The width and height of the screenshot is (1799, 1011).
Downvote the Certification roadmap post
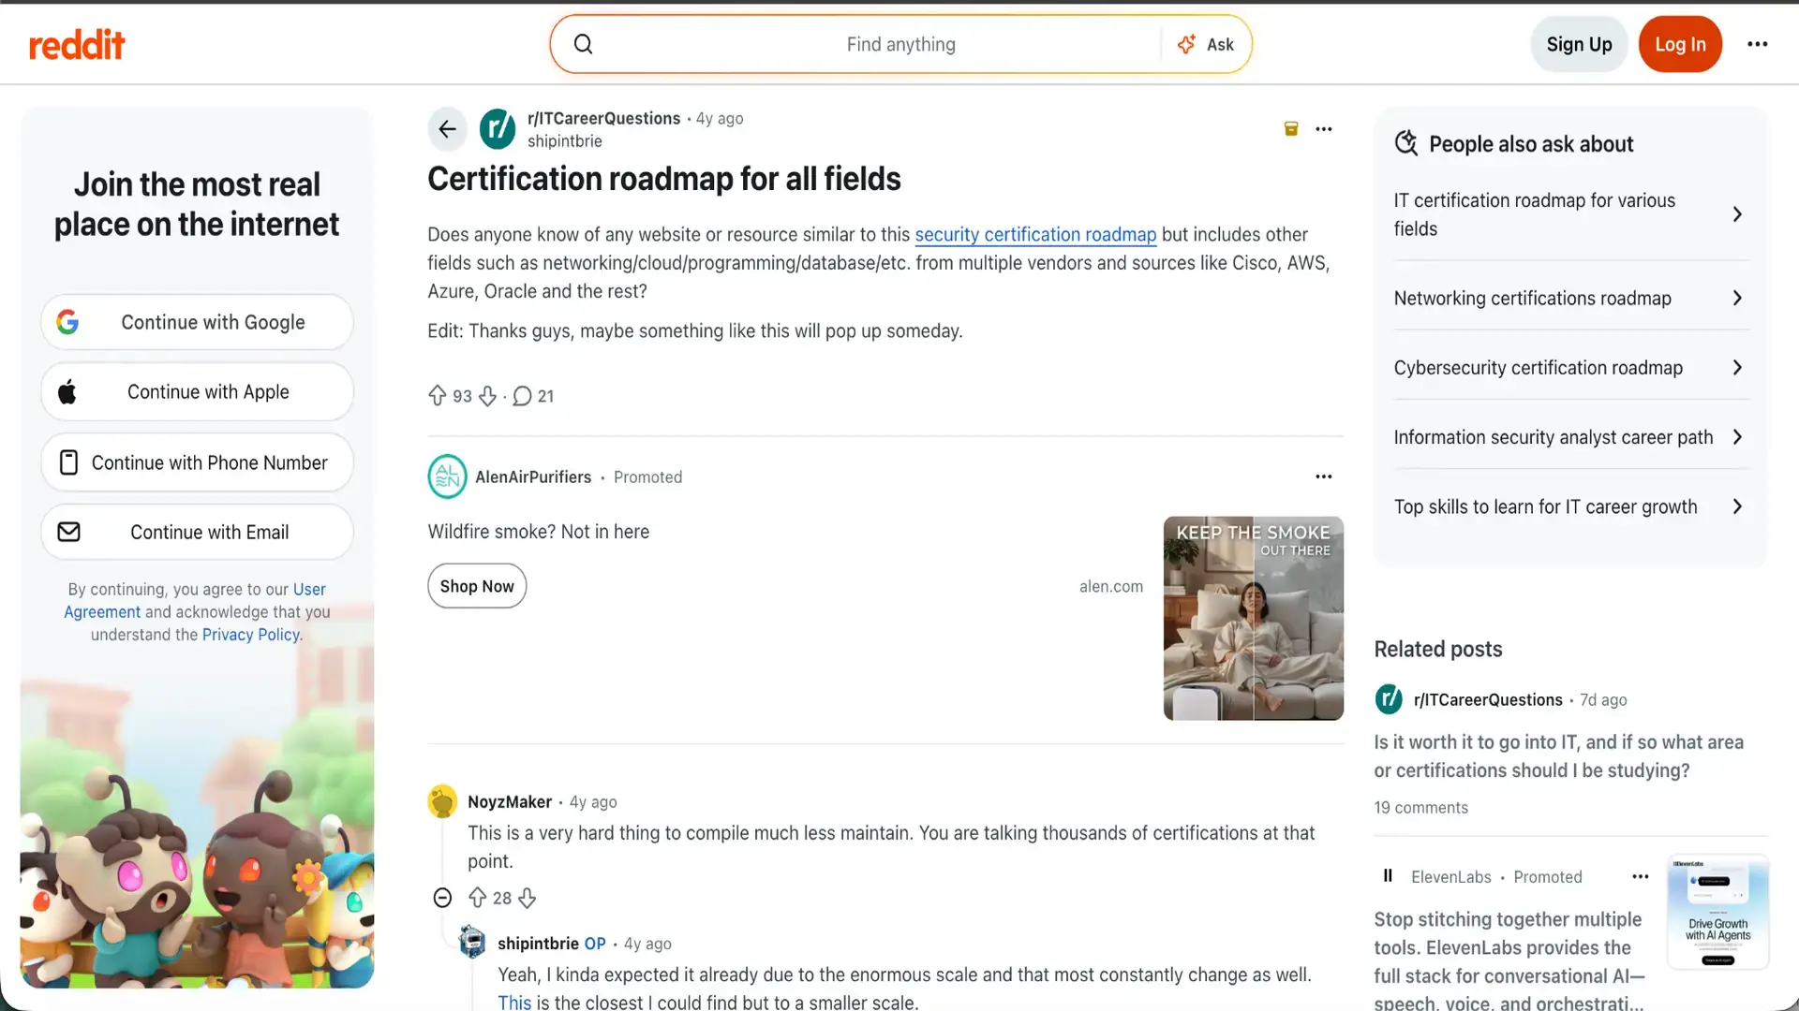487,396
